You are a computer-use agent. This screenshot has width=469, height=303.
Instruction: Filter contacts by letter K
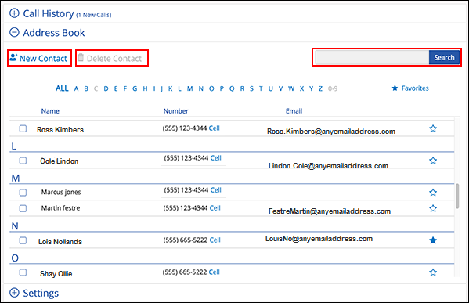(x=170, y=88)
